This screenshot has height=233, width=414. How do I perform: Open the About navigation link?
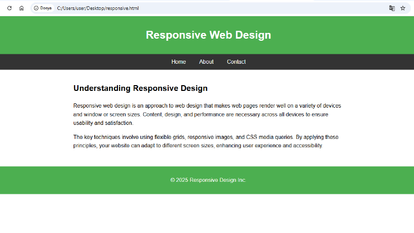pos(206,62)
